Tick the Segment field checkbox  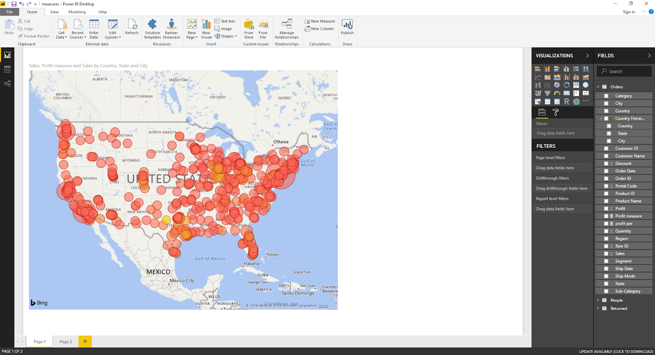[606, 261]
